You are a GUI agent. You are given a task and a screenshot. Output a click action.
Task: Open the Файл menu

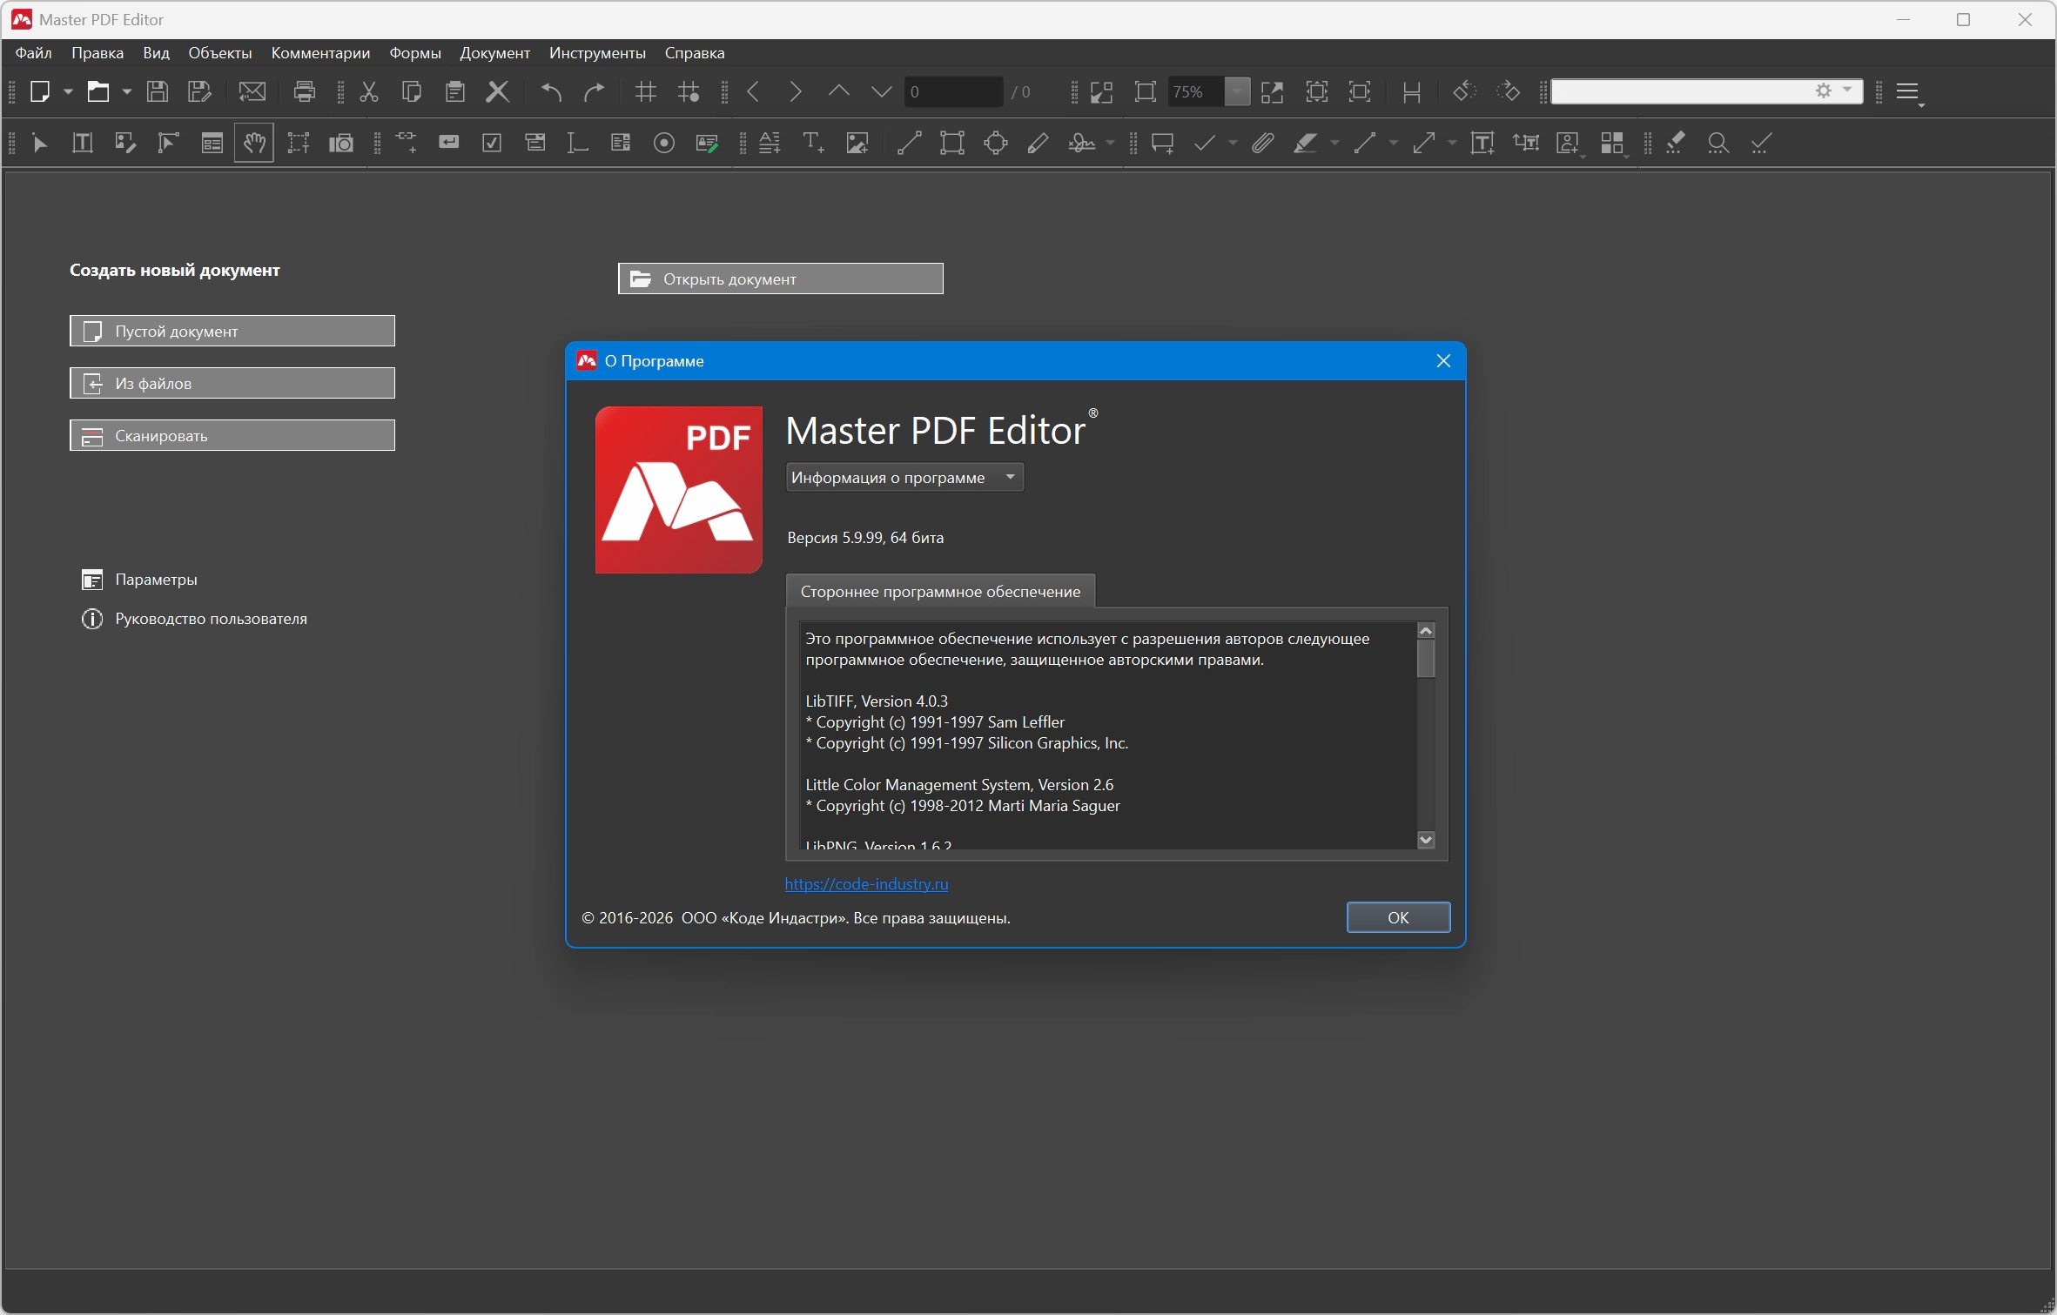click(x=34, y=53)
